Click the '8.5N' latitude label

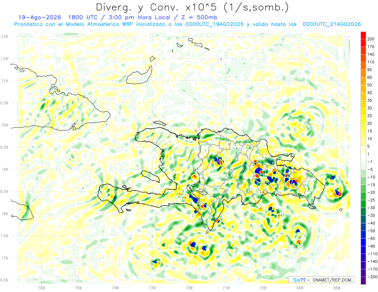coord(5,192)
